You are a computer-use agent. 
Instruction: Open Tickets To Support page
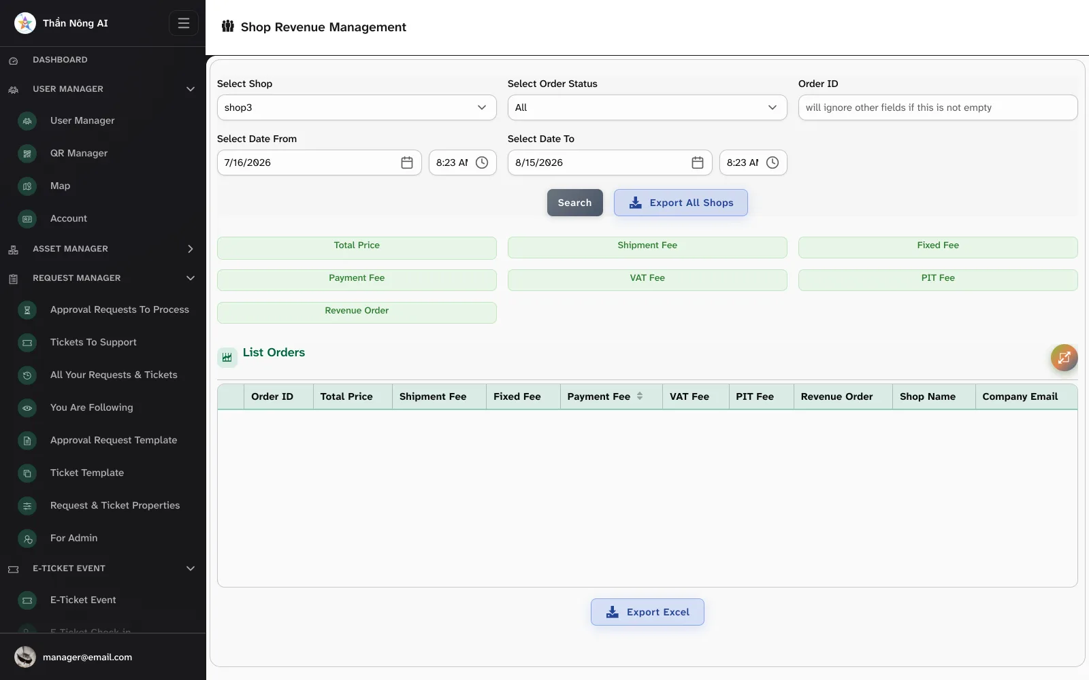coord(93,342)
